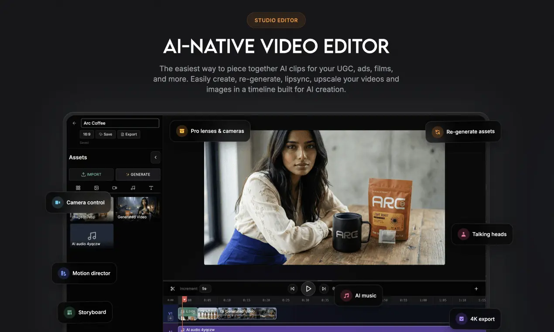Select the first green clip on V1

pos(188,313)
